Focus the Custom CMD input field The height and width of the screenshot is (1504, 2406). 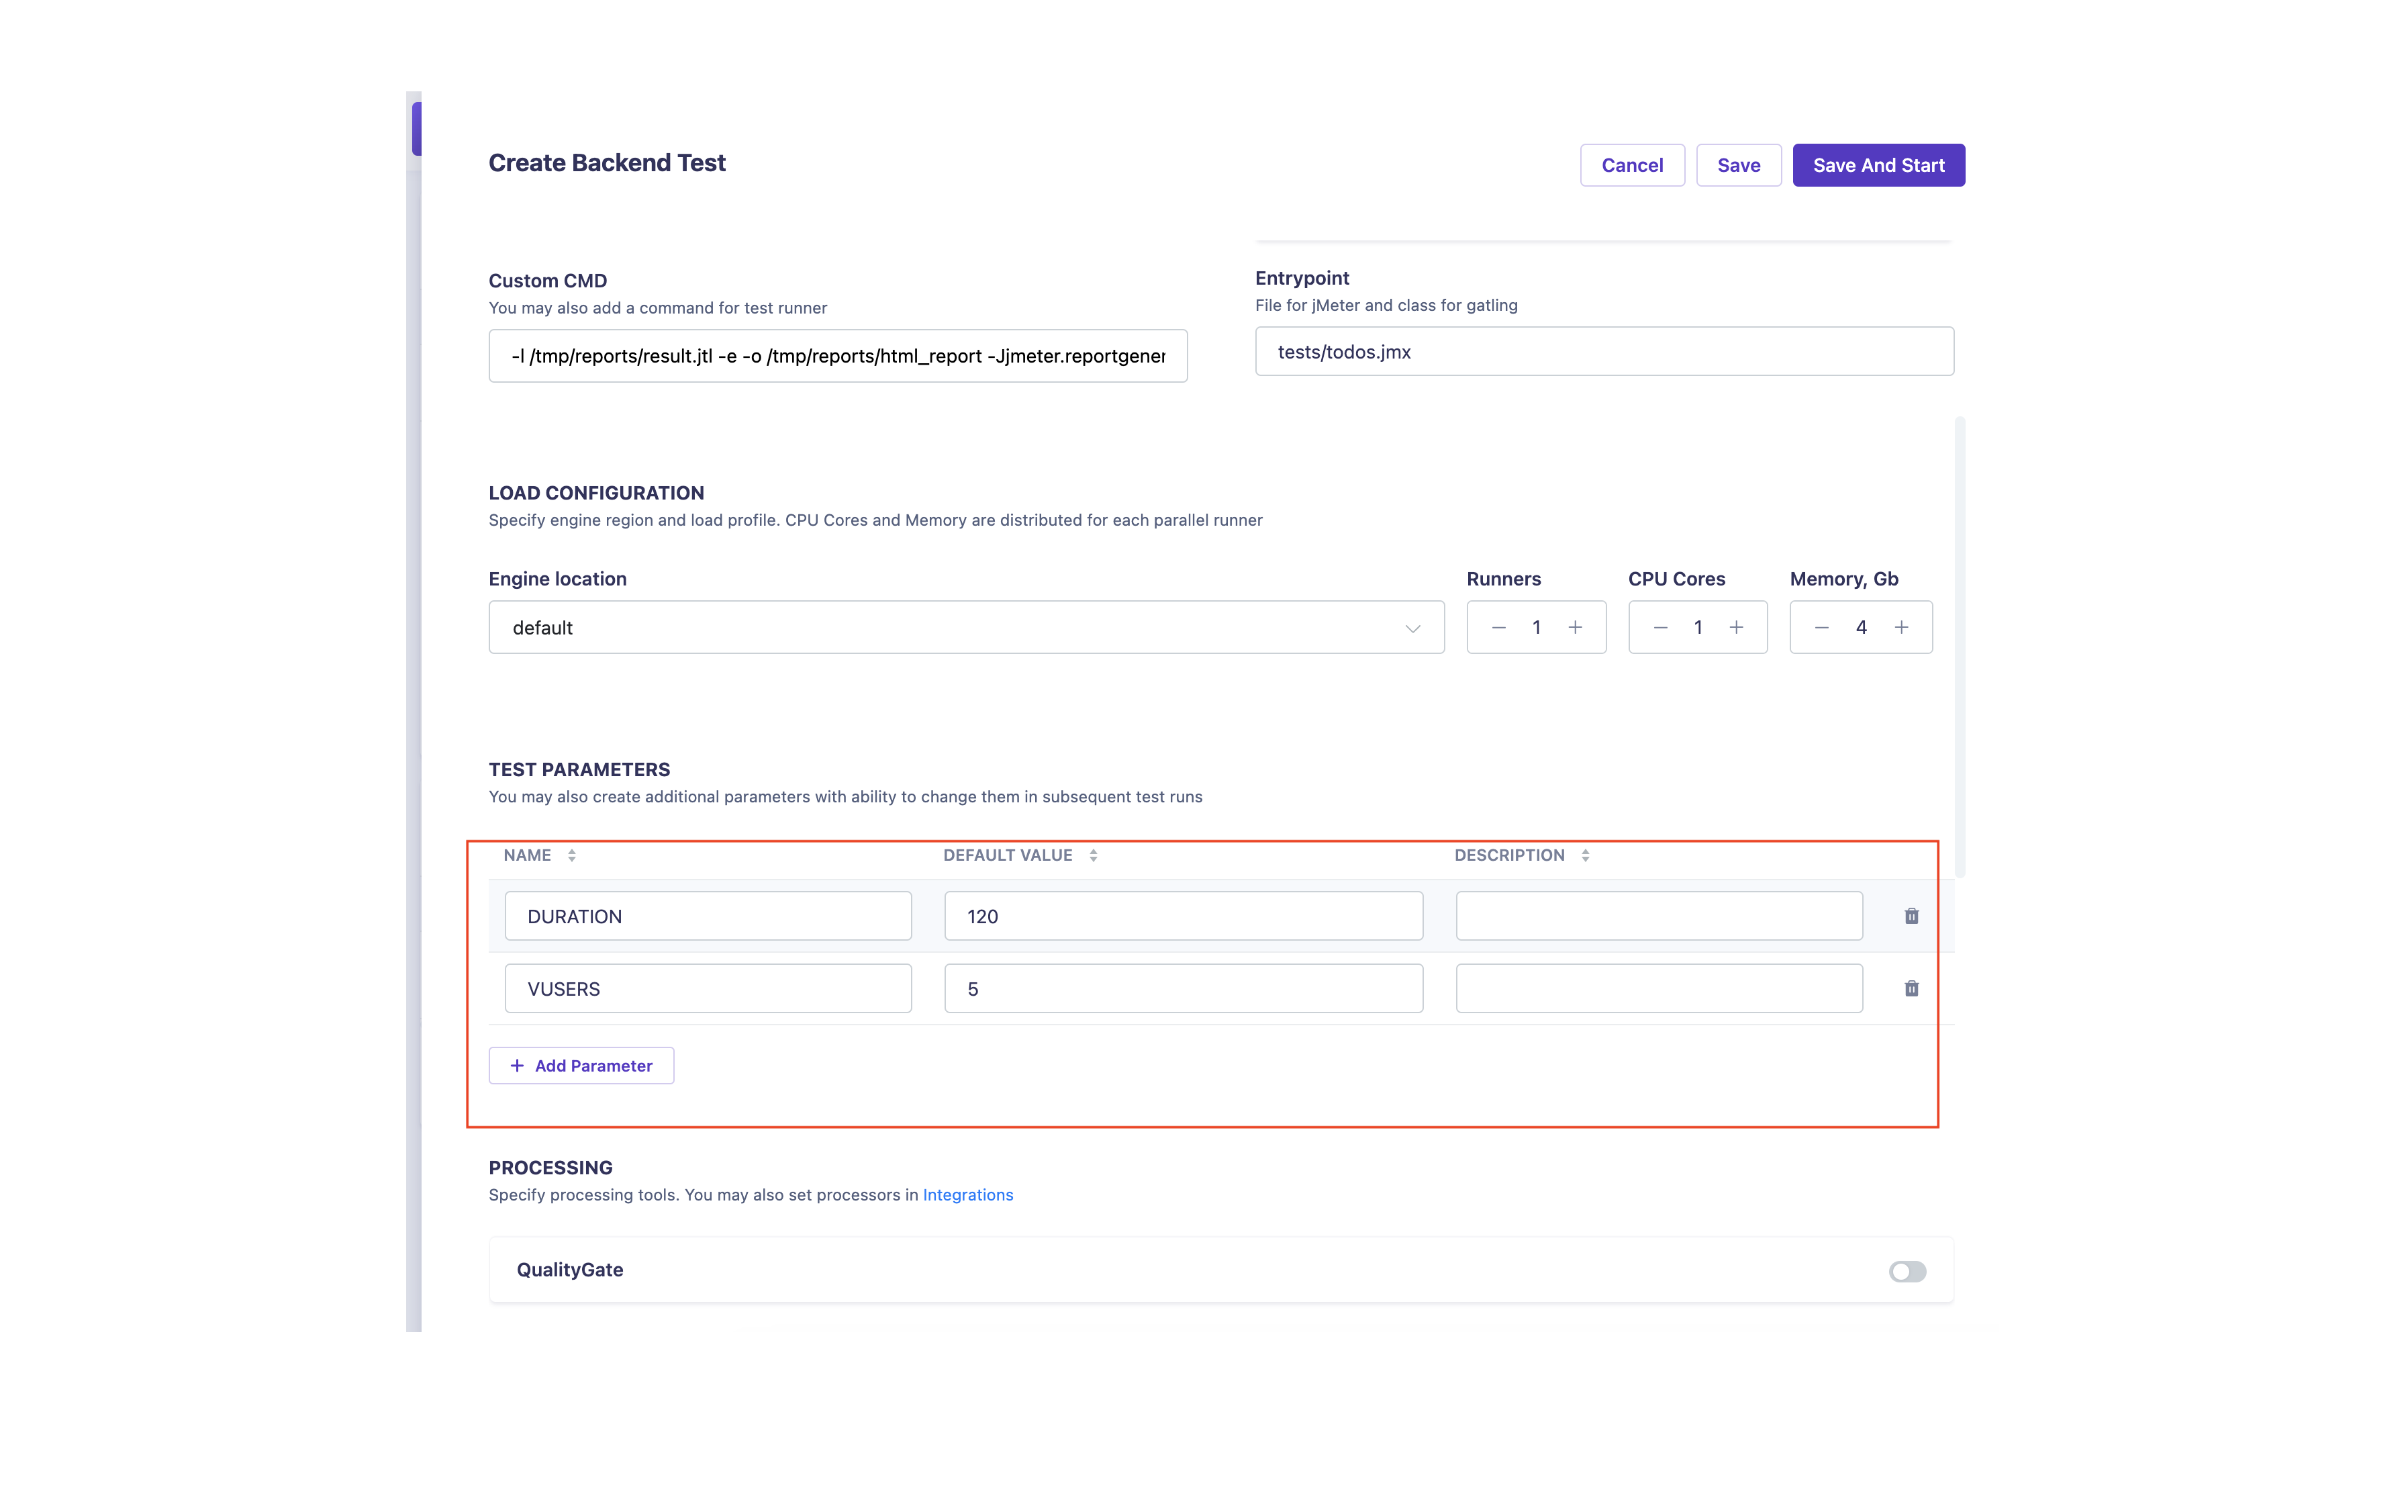click(x=838, y=356)
